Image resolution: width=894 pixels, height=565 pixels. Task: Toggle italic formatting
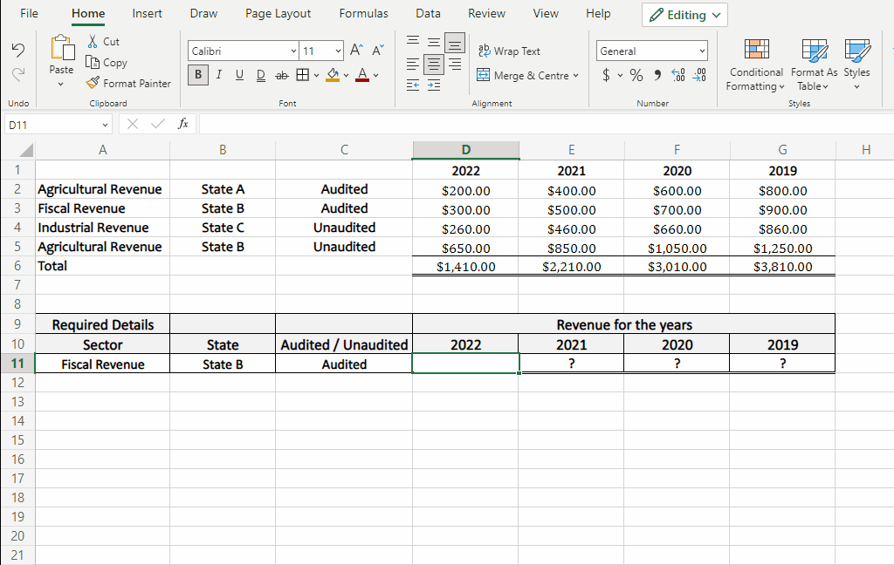218,75
